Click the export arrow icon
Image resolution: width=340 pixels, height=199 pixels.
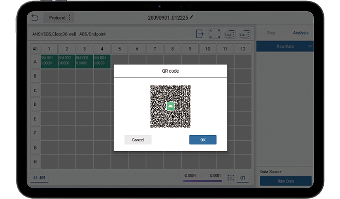point(199,34)
